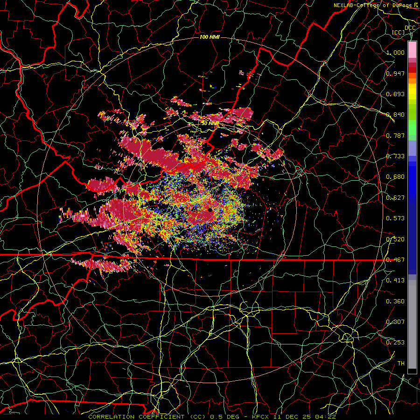Viewport: 420px width, 420px height.
Task: Click the 50 NMI range ring label
Action: [210, 123]
